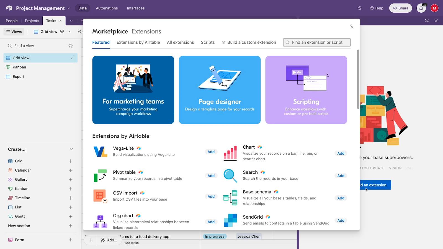Open the notifications bell
443x249 pixels.
421,8
